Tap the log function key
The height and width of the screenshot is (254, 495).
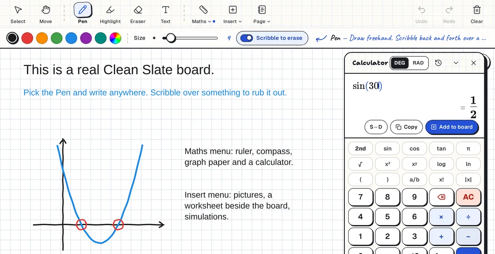click(x=441, y=164)
